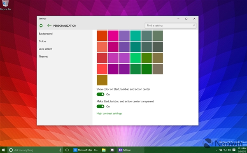Select the forest green swatch before the taupe one
The image size is (247, 153).
(x=147, y=69)
